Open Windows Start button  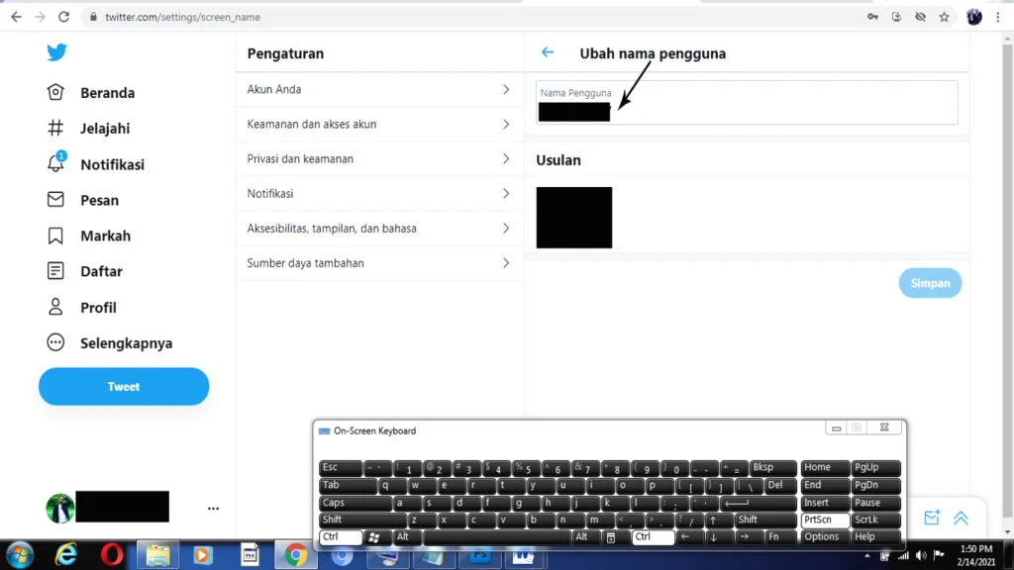(20, 555)
